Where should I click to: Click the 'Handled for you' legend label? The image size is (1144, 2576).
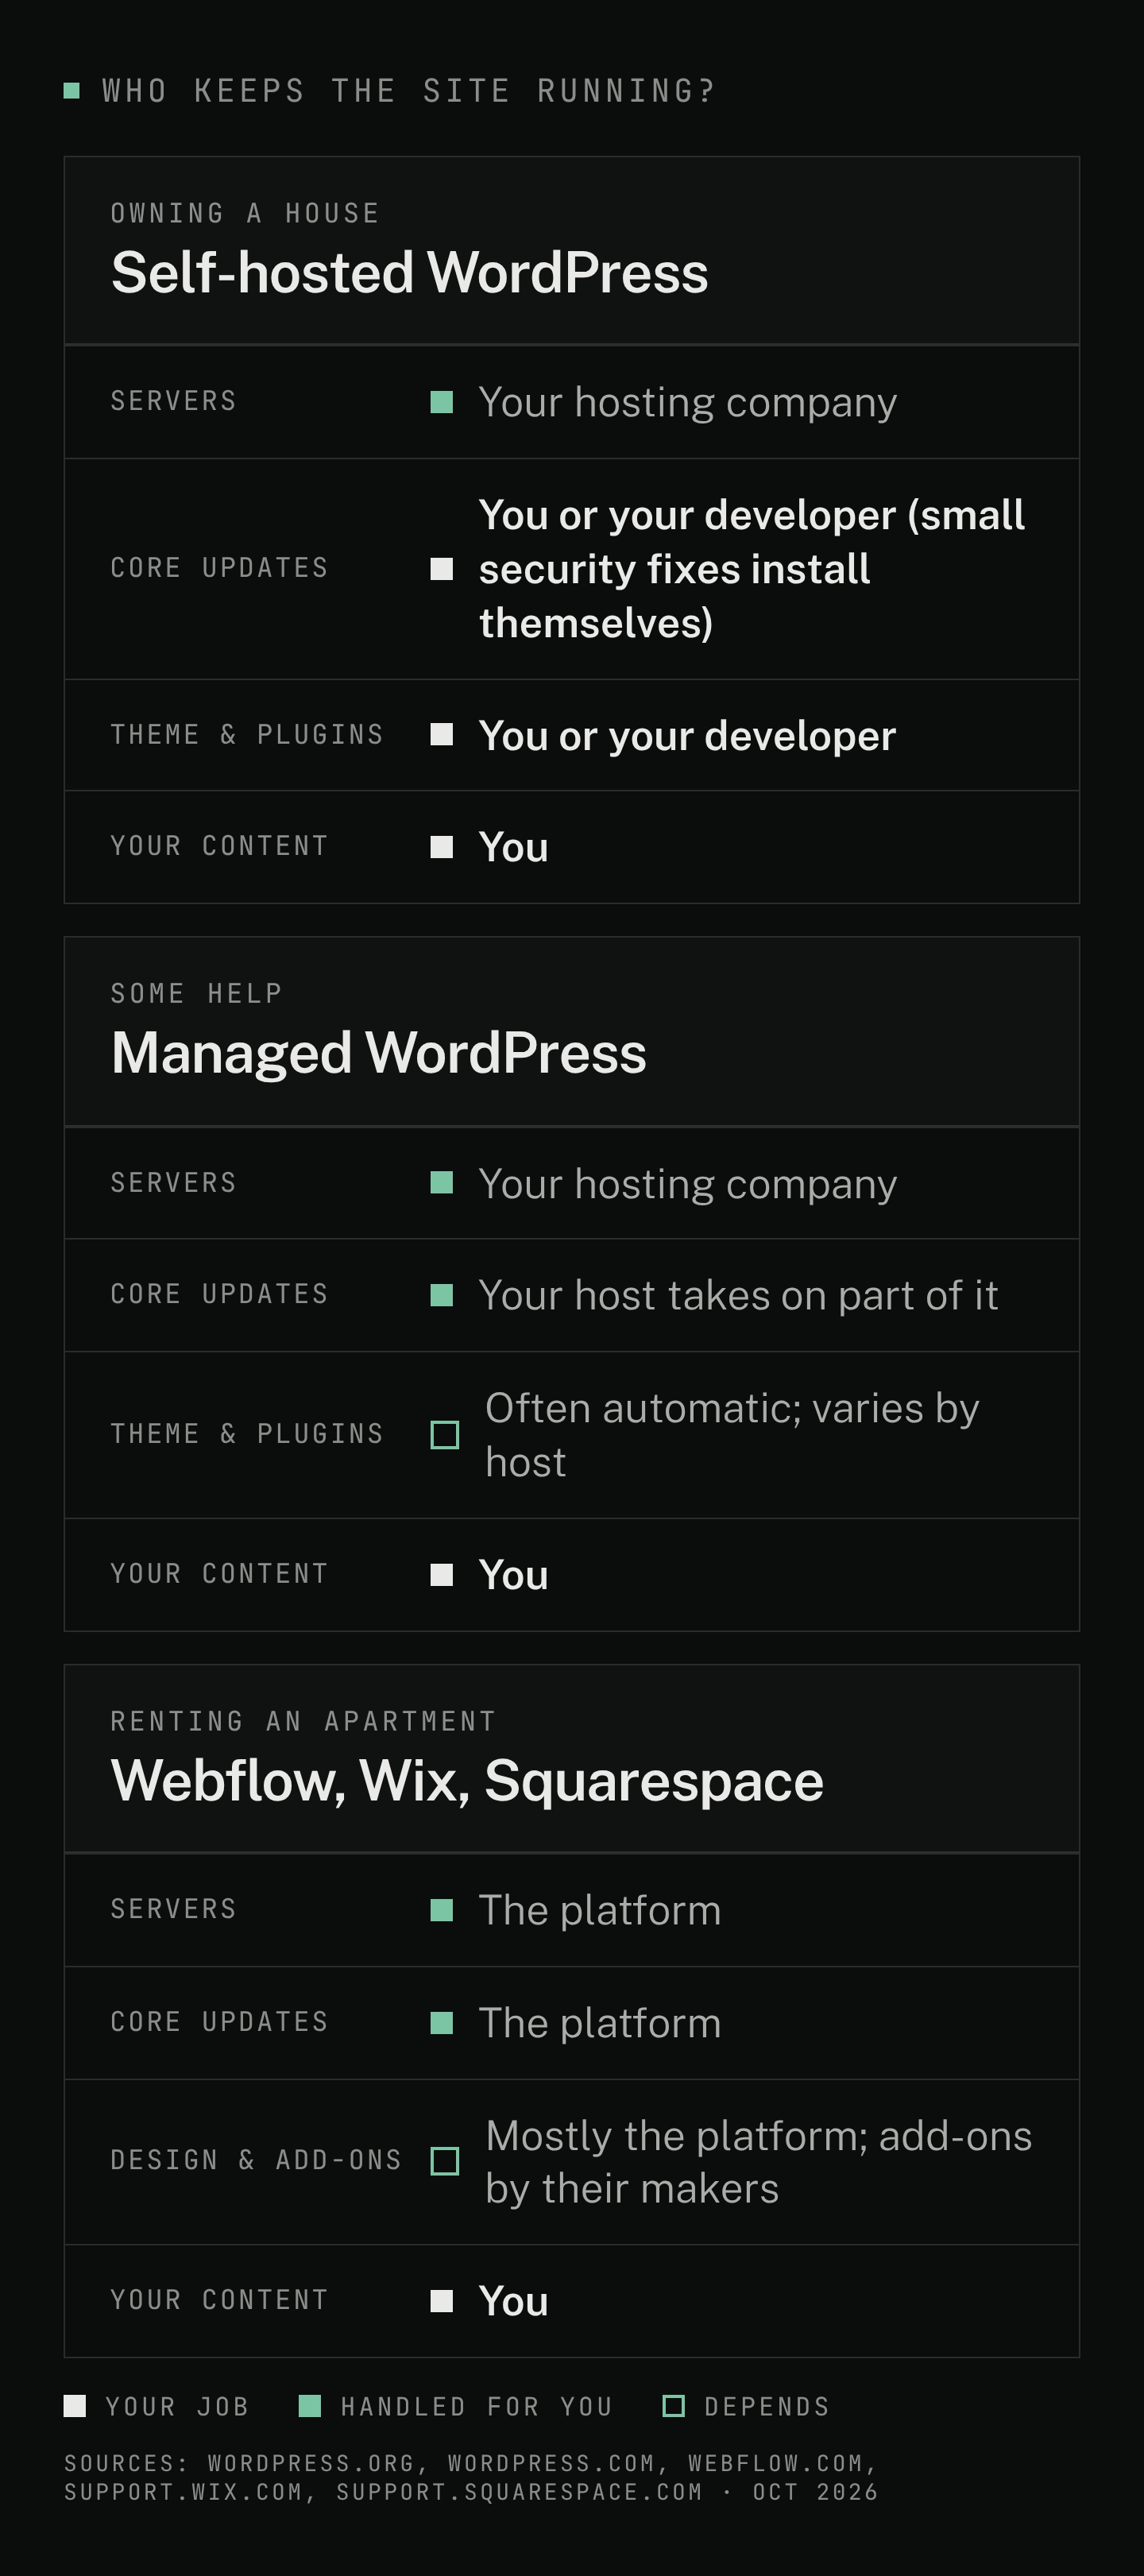477,2406
